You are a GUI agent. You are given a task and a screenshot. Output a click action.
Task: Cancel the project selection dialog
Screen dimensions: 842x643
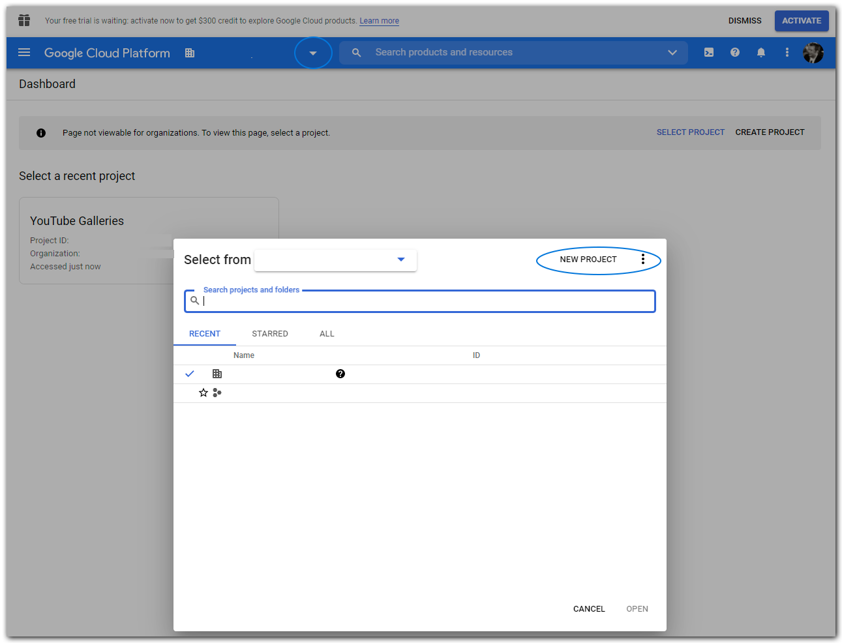point(589,609)
